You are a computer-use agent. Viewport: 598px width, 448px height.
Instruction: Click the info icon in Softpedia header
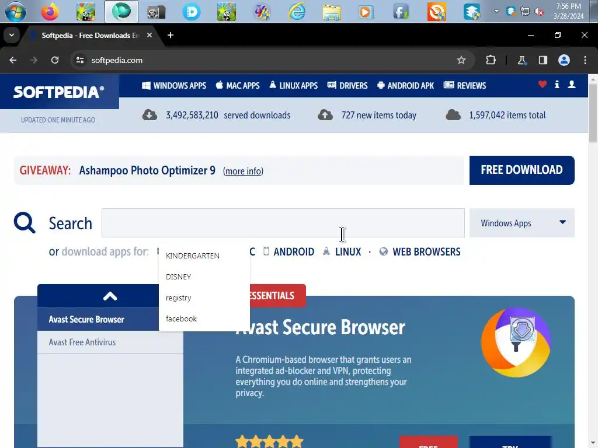[x=557, y=85]
